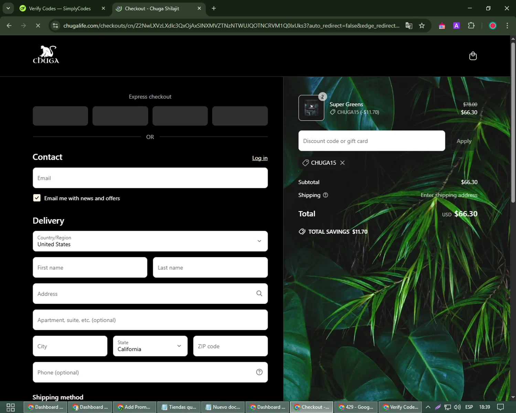Open the notifications center icon
Viewport: 516px width, 413px height.
coord(501,407)
